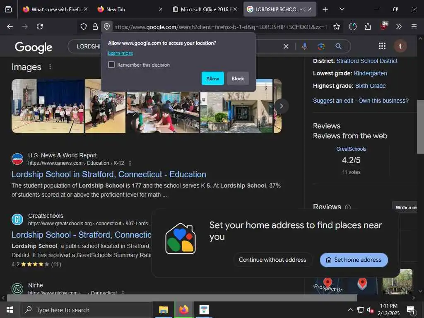Click the padlock site security icon

click(x=95, y=26)
